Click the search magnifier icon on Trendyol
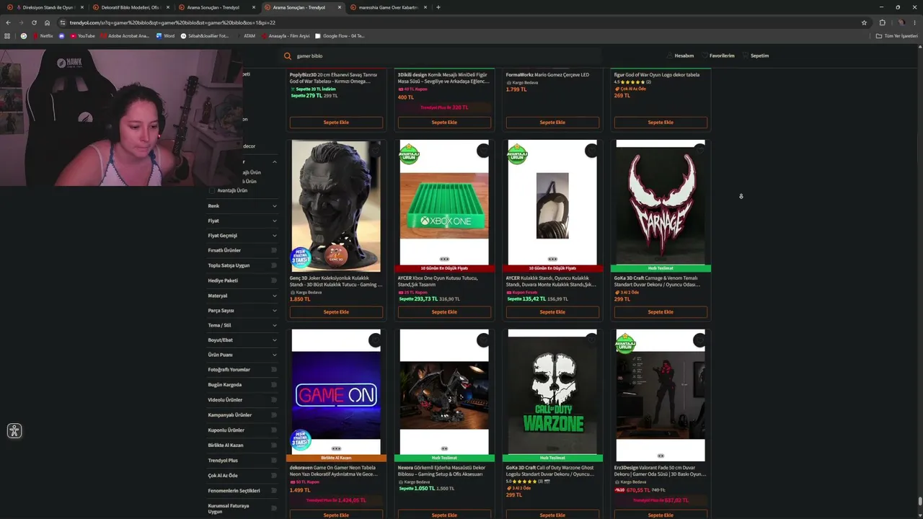Screen dimensions: 923x519 [288, 56]
